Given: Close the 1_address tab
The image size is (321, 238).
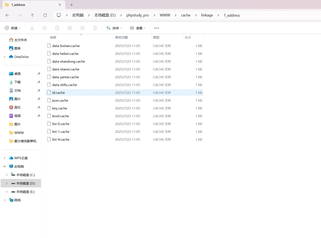Looking at the screenshot, I should (x=60, y=5).
